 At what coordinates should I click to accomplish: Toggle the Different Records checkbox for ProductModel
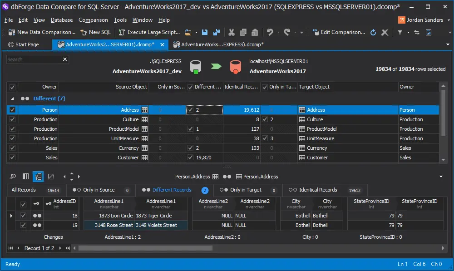(191, 129)
